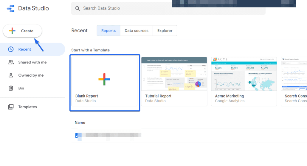Image resolution: width=307 pixels, height=166 pixels.
Task: Click the Start with a Template heading
Action: click(90, 50)
